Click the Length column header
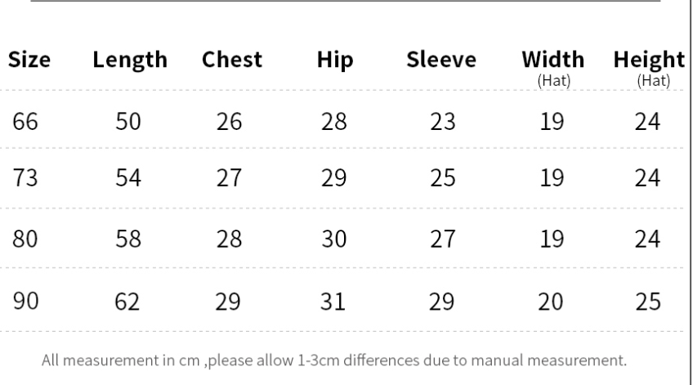This screenshot has height=385, width=693. (x=131, y=60)
